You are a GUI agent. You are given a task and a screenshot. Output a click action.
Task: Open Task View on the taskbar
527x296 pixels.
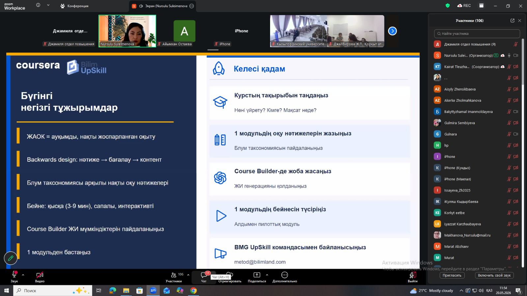pos(98,290)
